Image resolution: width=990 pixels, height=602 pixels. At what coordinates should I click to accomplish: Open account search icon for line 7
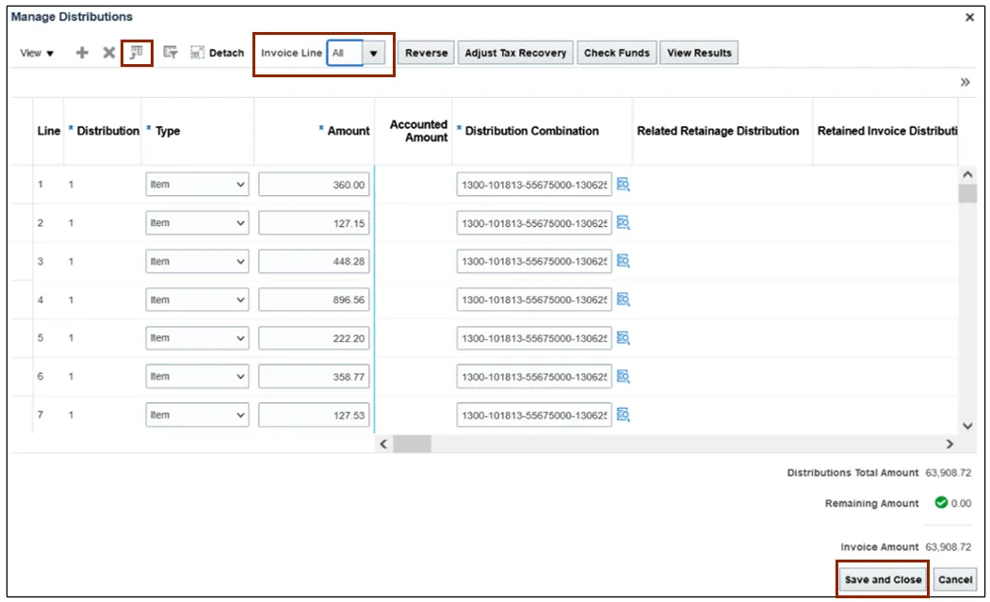coord(623,415)
